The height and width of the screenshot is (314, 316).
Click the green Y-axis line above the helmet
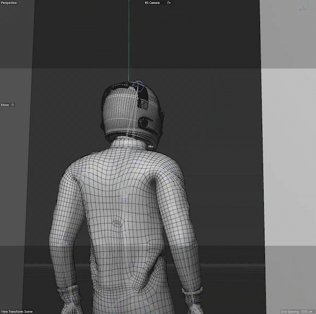[x=129, y=40]
